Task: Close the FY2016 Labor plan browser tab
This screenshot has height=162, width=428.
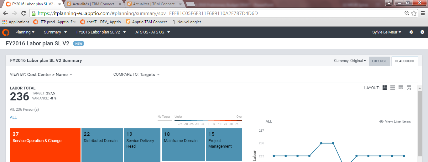Action: [x=60, y=4]
